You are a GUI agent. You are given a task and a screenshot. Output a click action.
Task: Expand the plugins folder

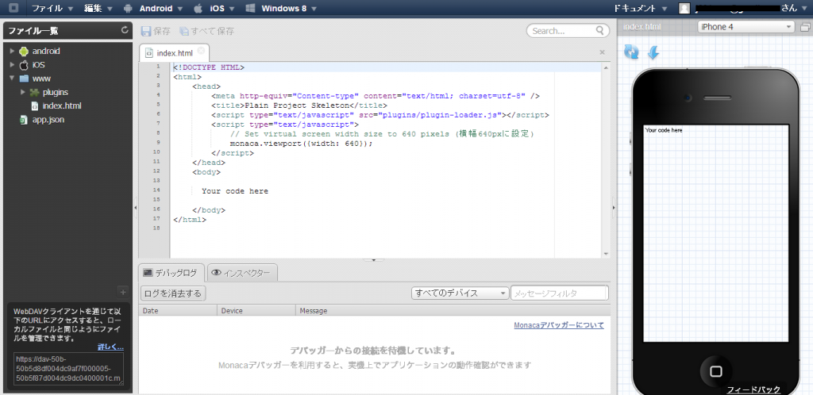tap(22, 92)
